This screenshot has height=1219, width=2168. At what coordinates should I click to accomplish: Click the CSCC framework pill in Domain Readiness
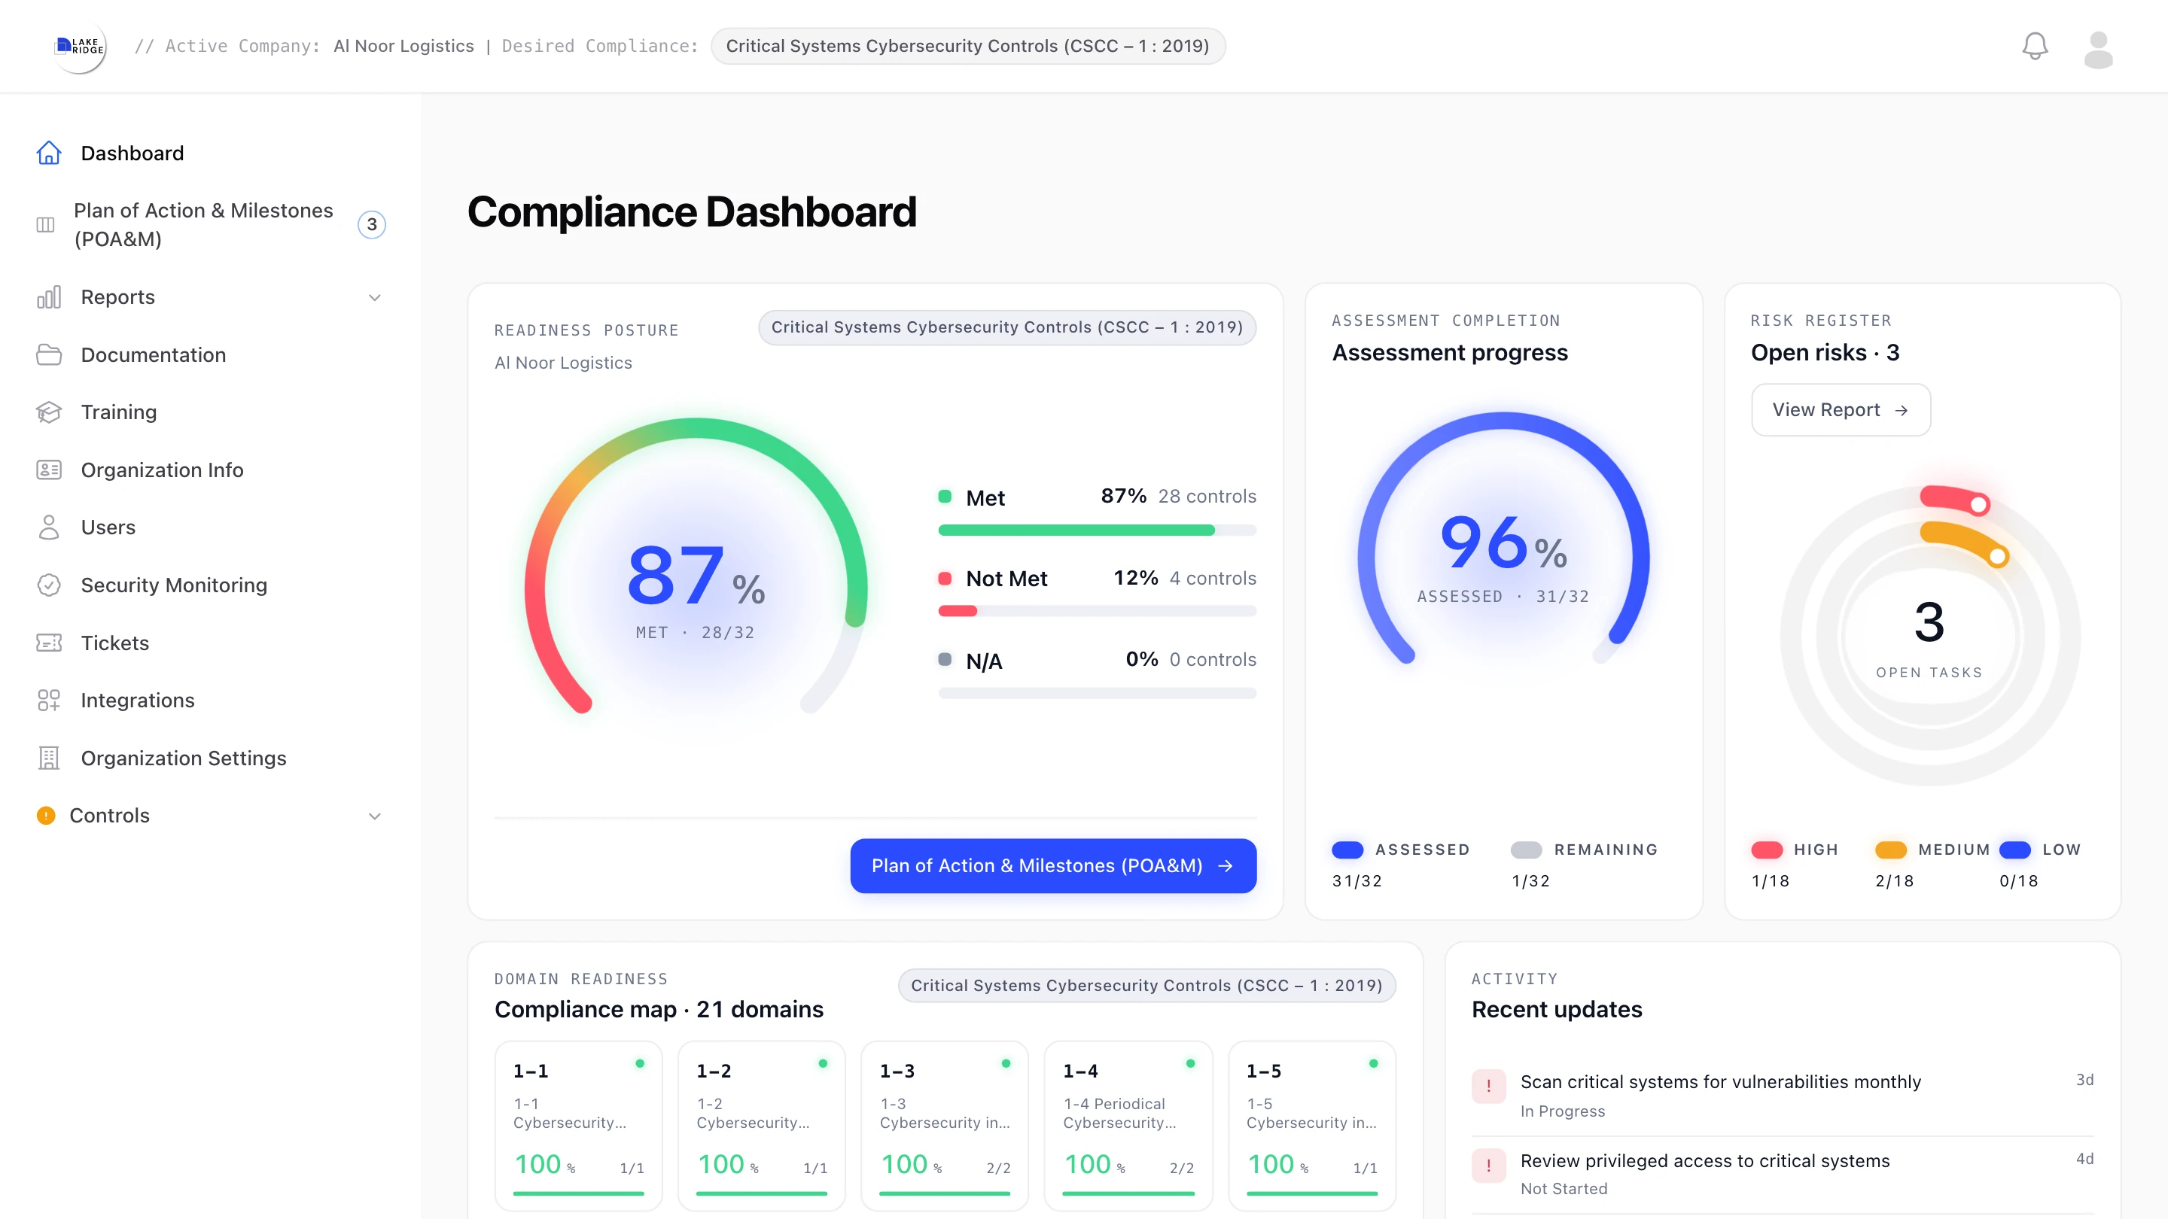coord(1146,985)
